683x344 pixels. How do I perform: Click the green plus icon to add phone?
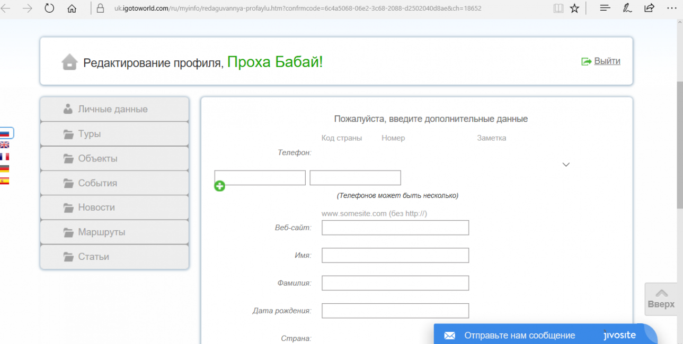(x=219, y=186)
